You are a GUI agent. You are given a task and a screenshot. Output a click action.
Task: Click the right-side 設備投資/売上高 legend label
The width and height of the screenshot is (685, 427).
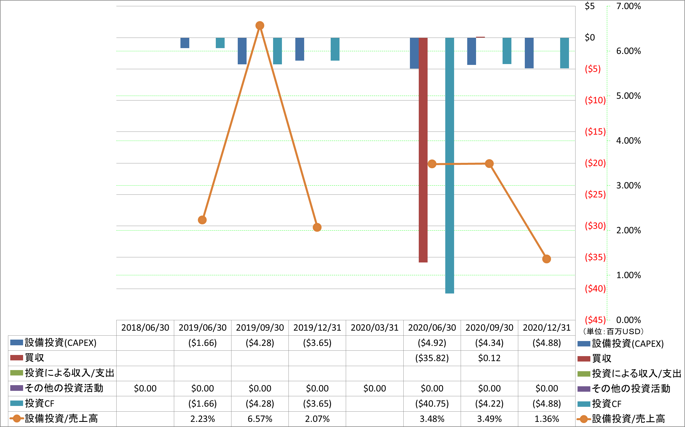(628, 419)
